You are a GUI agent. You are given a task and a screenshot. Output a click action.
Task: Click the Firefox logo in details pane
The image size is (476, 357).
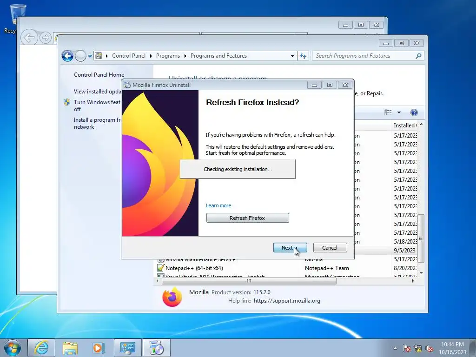pos(172,297)
